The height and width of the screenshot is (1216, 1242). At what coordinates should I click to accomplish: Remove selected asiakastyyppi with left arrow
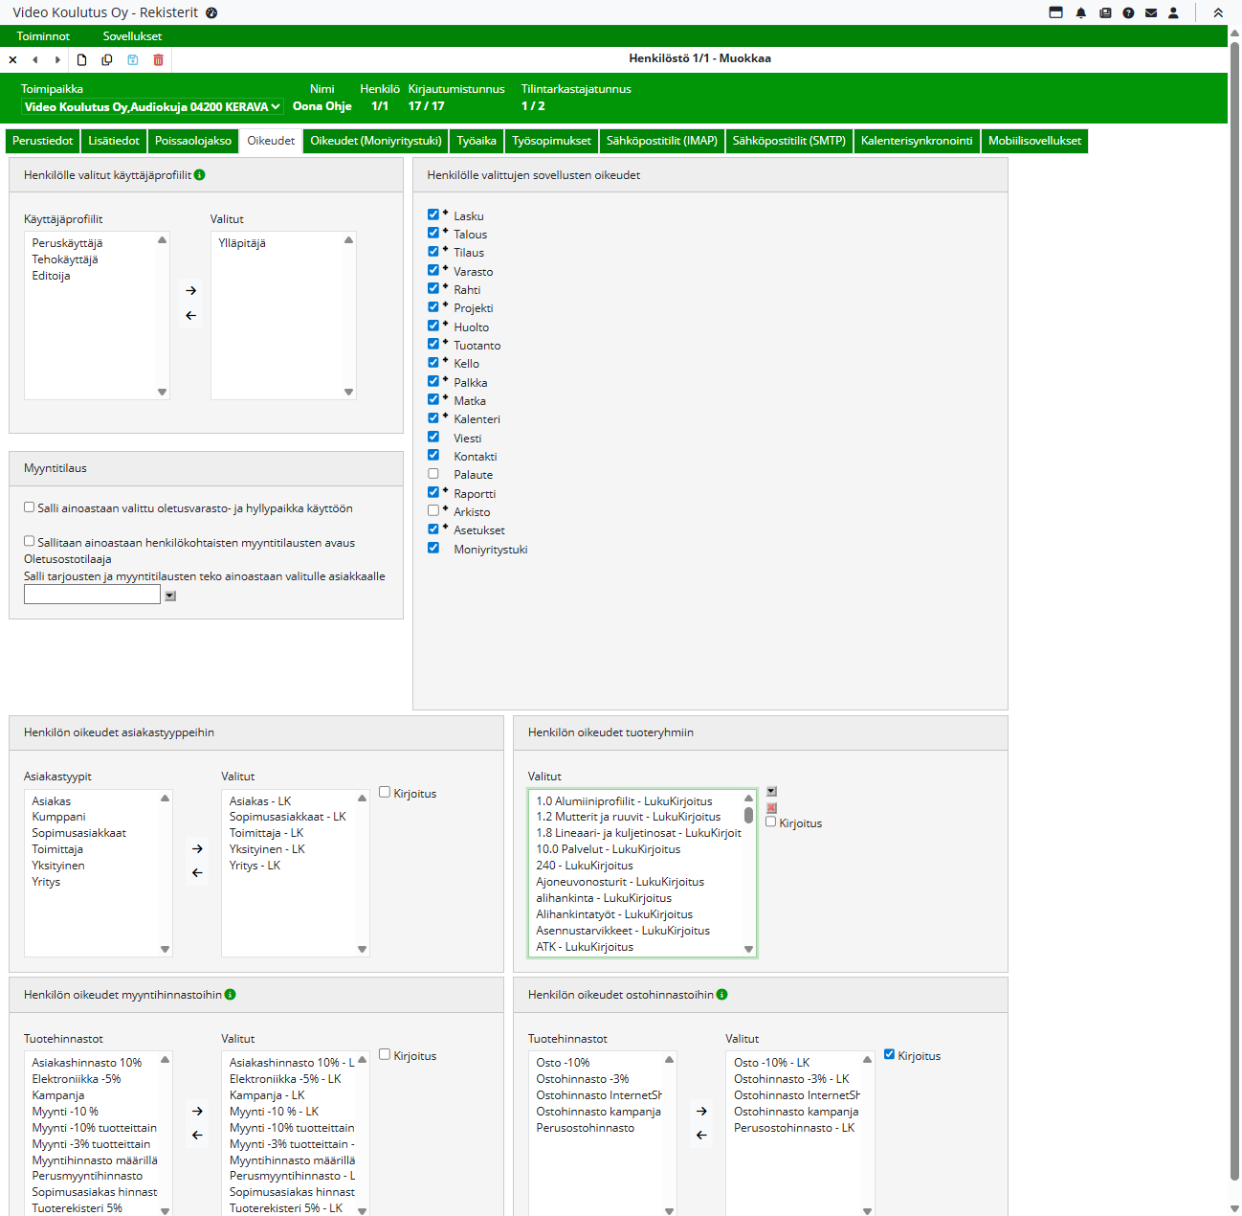point(197,872)
